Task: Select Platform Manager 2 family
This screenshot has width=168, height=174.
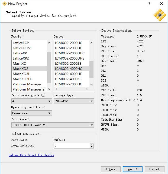Action: (x=29, y=89)
